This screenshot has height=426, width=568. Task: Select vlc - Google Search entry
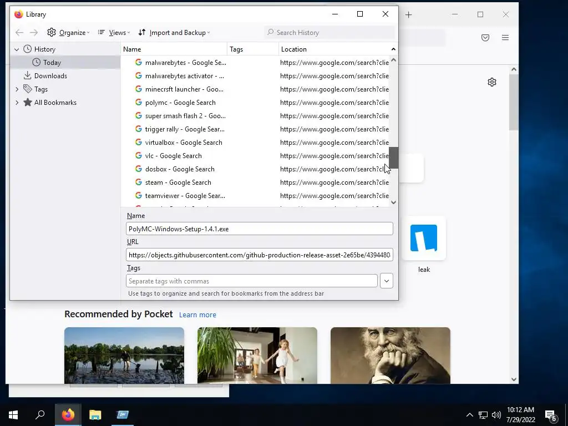(x=255, y=156)
